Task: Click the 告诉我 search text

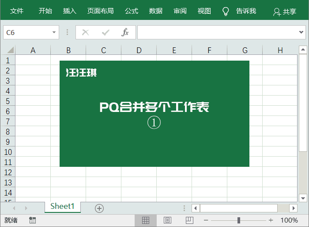Action: coord(246,11)
